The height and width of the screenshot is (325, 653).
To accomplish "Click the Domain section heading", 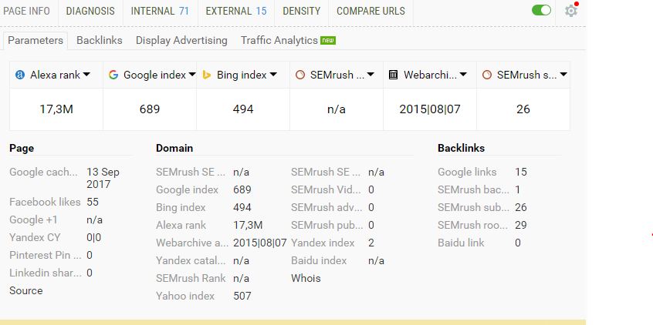I will coord(174,148).
